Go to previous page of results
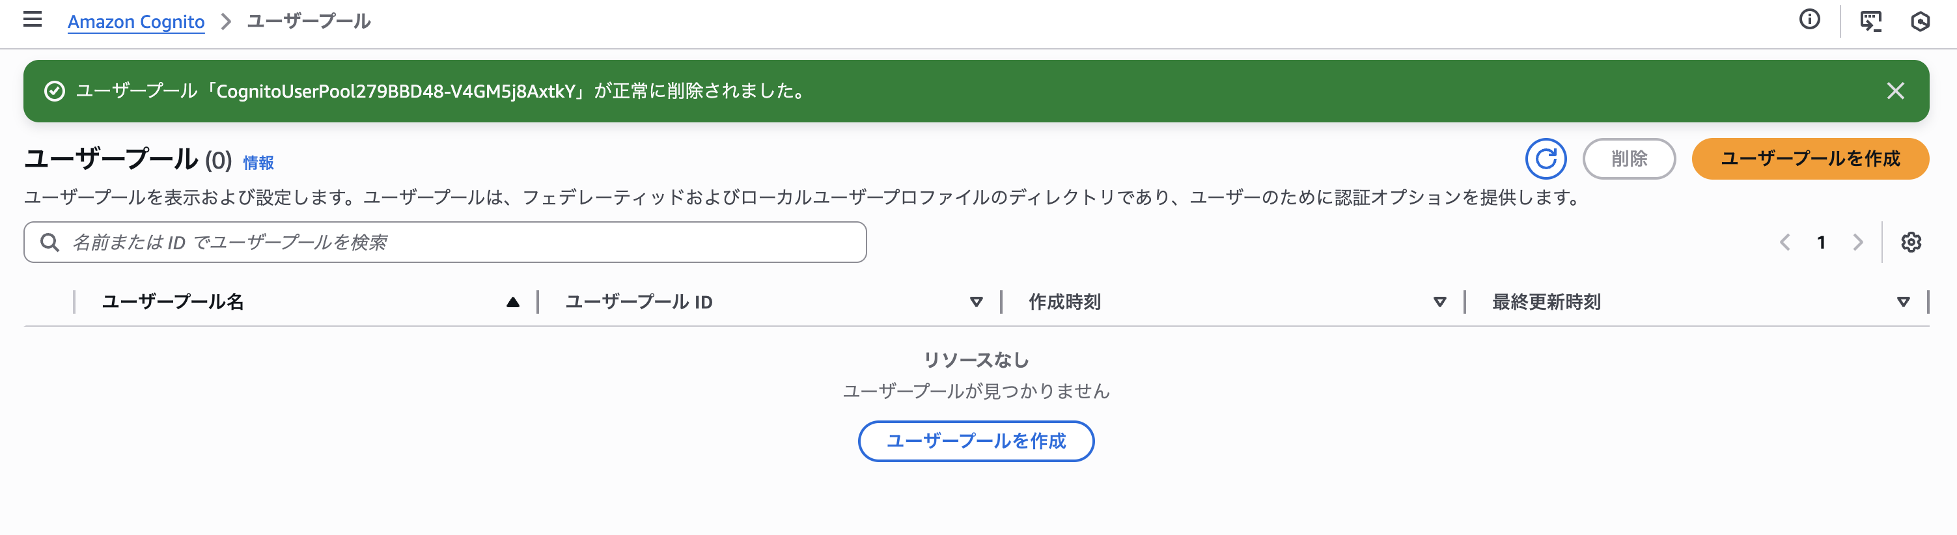Screen dimensions: 1957x535 pyautogui.click(x=1784, y=242)
